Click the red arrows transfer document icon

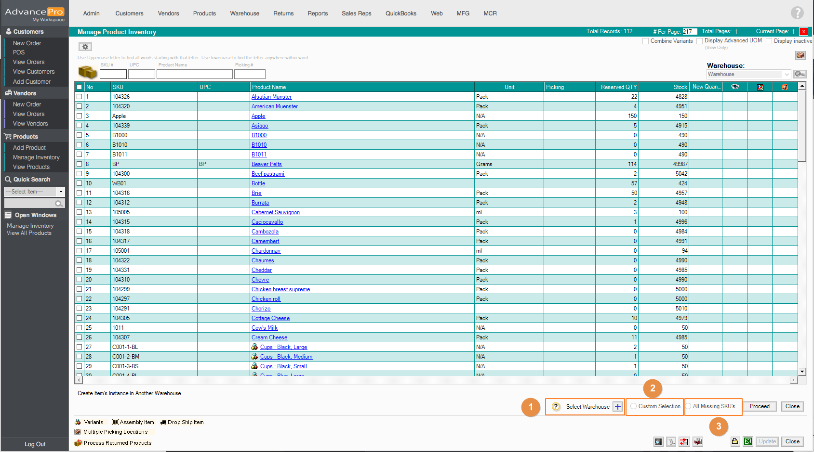point(684,441)
